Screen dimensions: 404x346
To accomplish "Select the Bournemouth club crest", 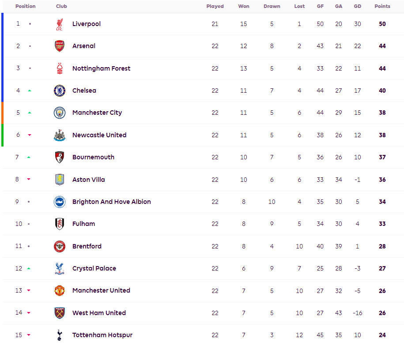I will (60, 157).
